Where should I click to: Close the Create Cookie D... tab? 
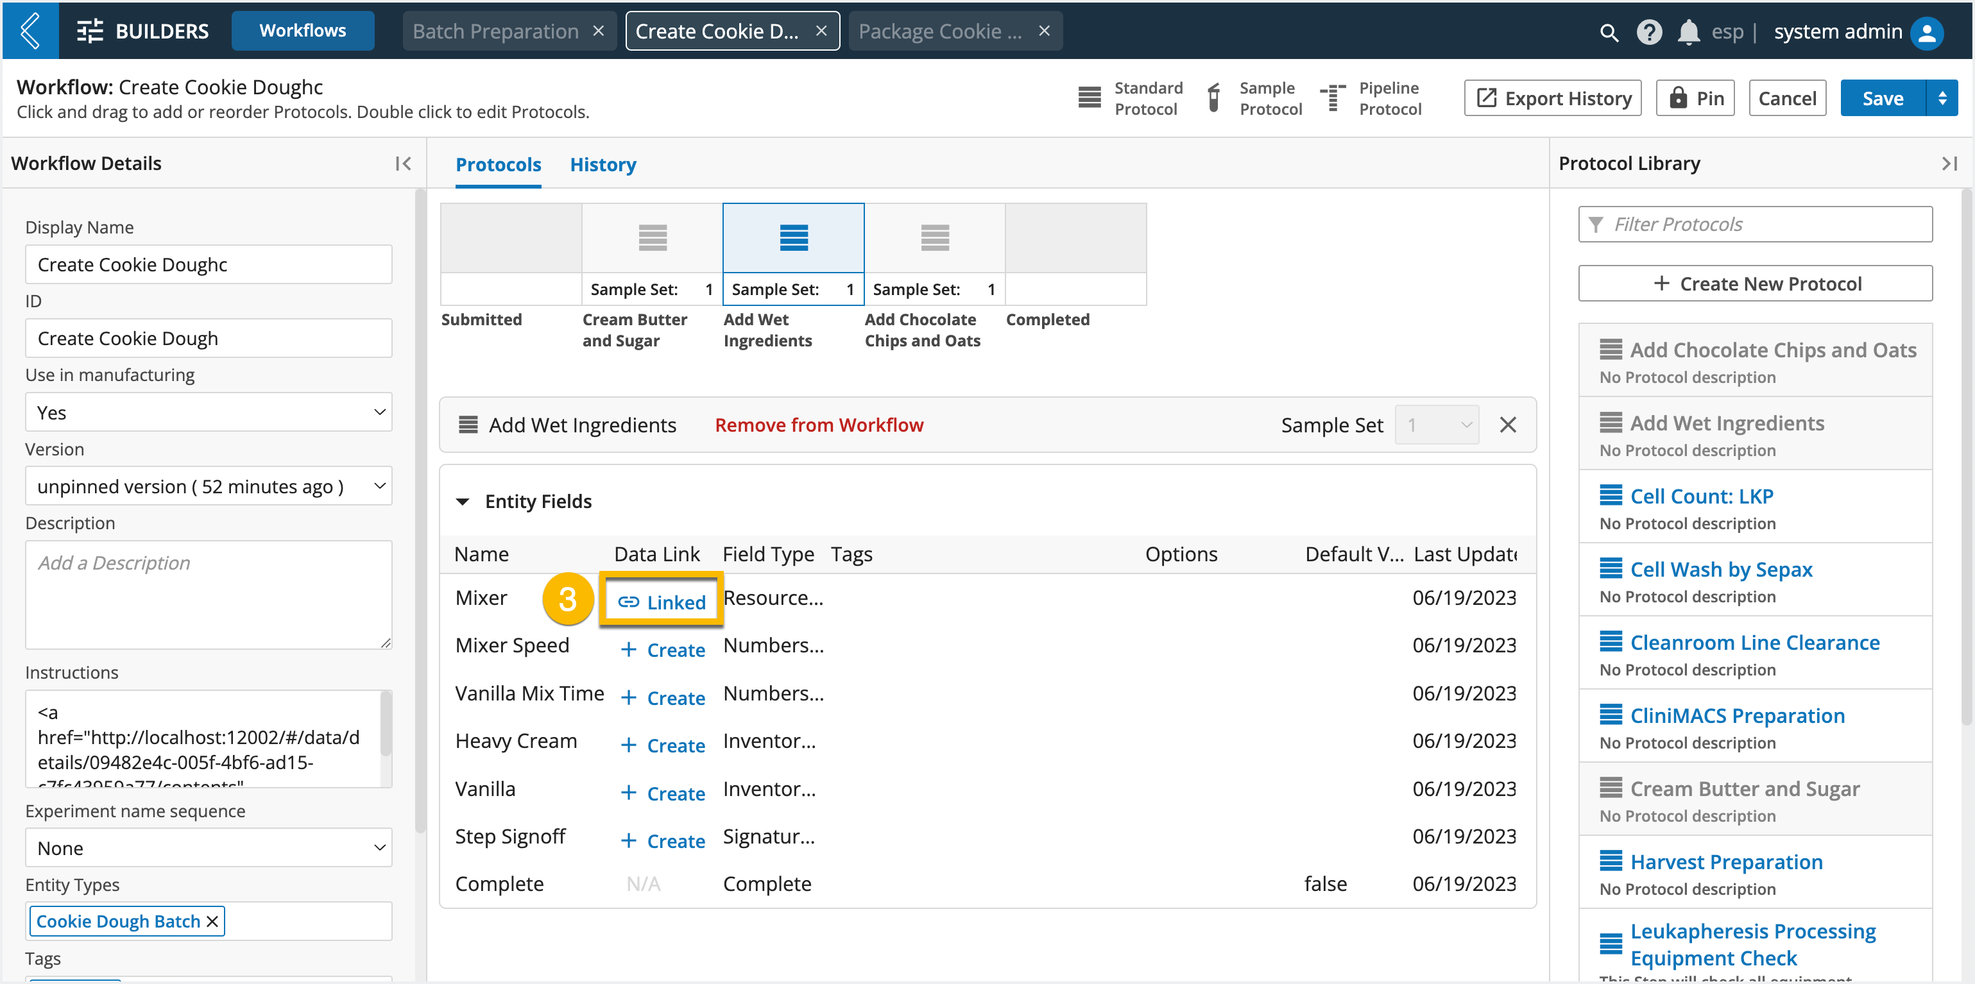tap(821, 31)
